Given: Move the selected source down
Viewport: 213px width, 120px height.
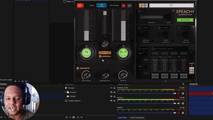Looking at the screenshot, I should pos(82,117).
